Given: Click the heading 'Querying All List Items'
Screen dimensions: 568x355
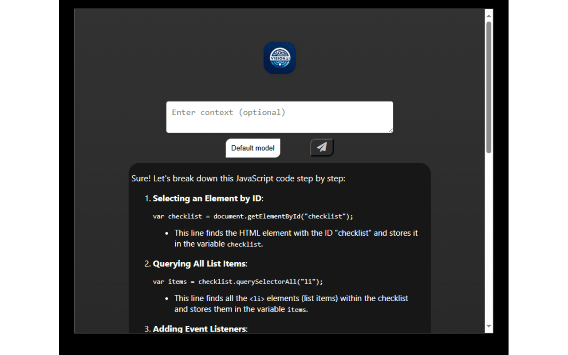Looking at the screenshot, I should [199, 264].
